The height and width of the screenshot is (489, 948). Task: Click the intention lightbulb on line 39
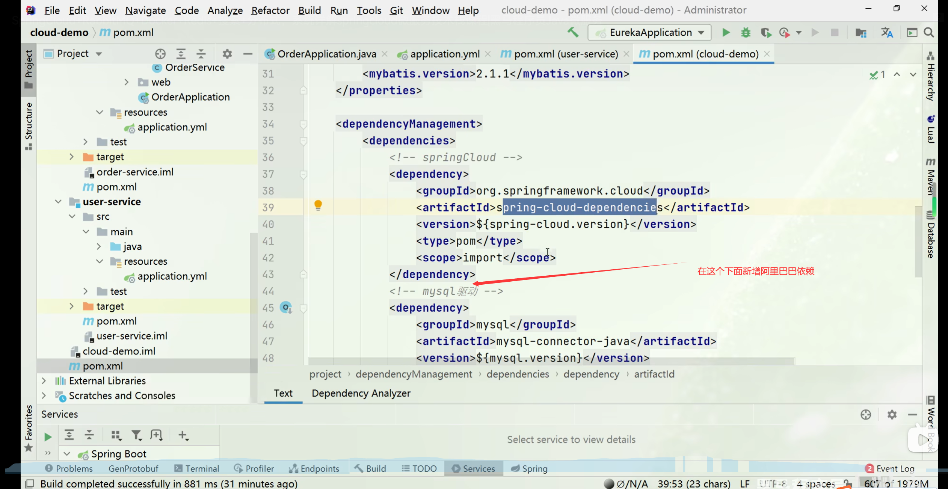pos(318,205)
